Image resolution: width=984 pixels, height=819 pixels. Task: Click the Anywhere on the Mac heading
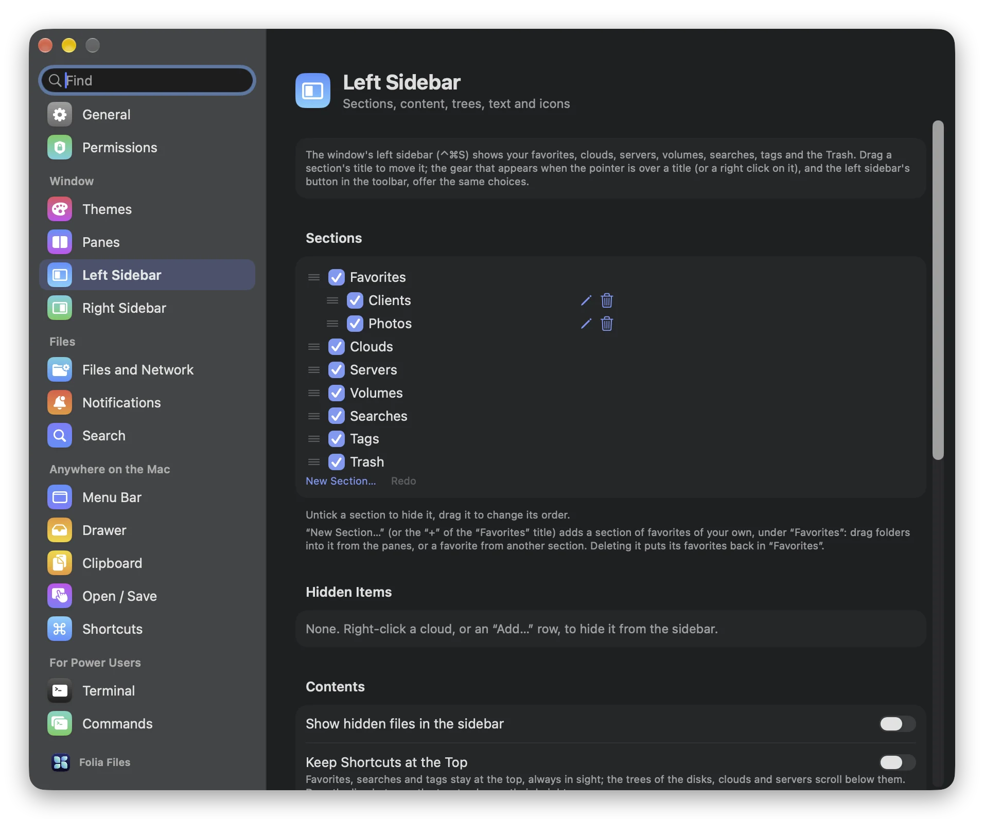click(110, 469)
